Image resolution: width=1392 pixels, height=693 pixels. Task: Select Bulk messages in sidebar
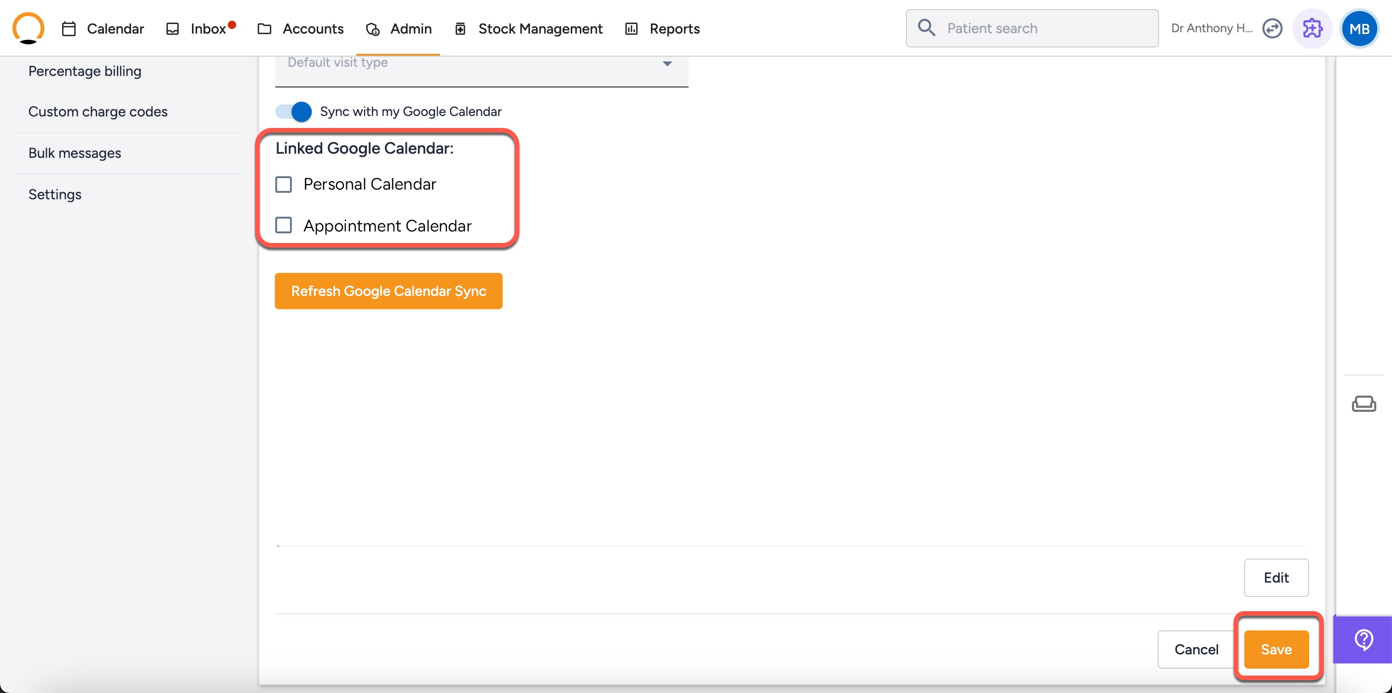coord(75,153)
